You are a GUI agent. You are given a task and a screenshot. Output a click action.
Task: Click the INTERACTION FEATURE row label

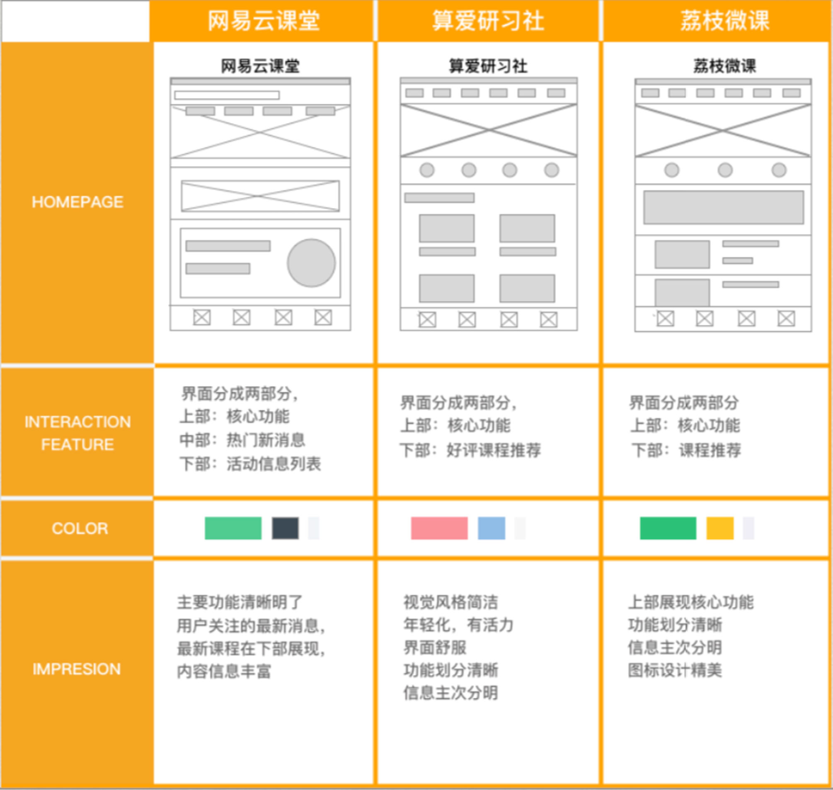(x=77, y=432)
